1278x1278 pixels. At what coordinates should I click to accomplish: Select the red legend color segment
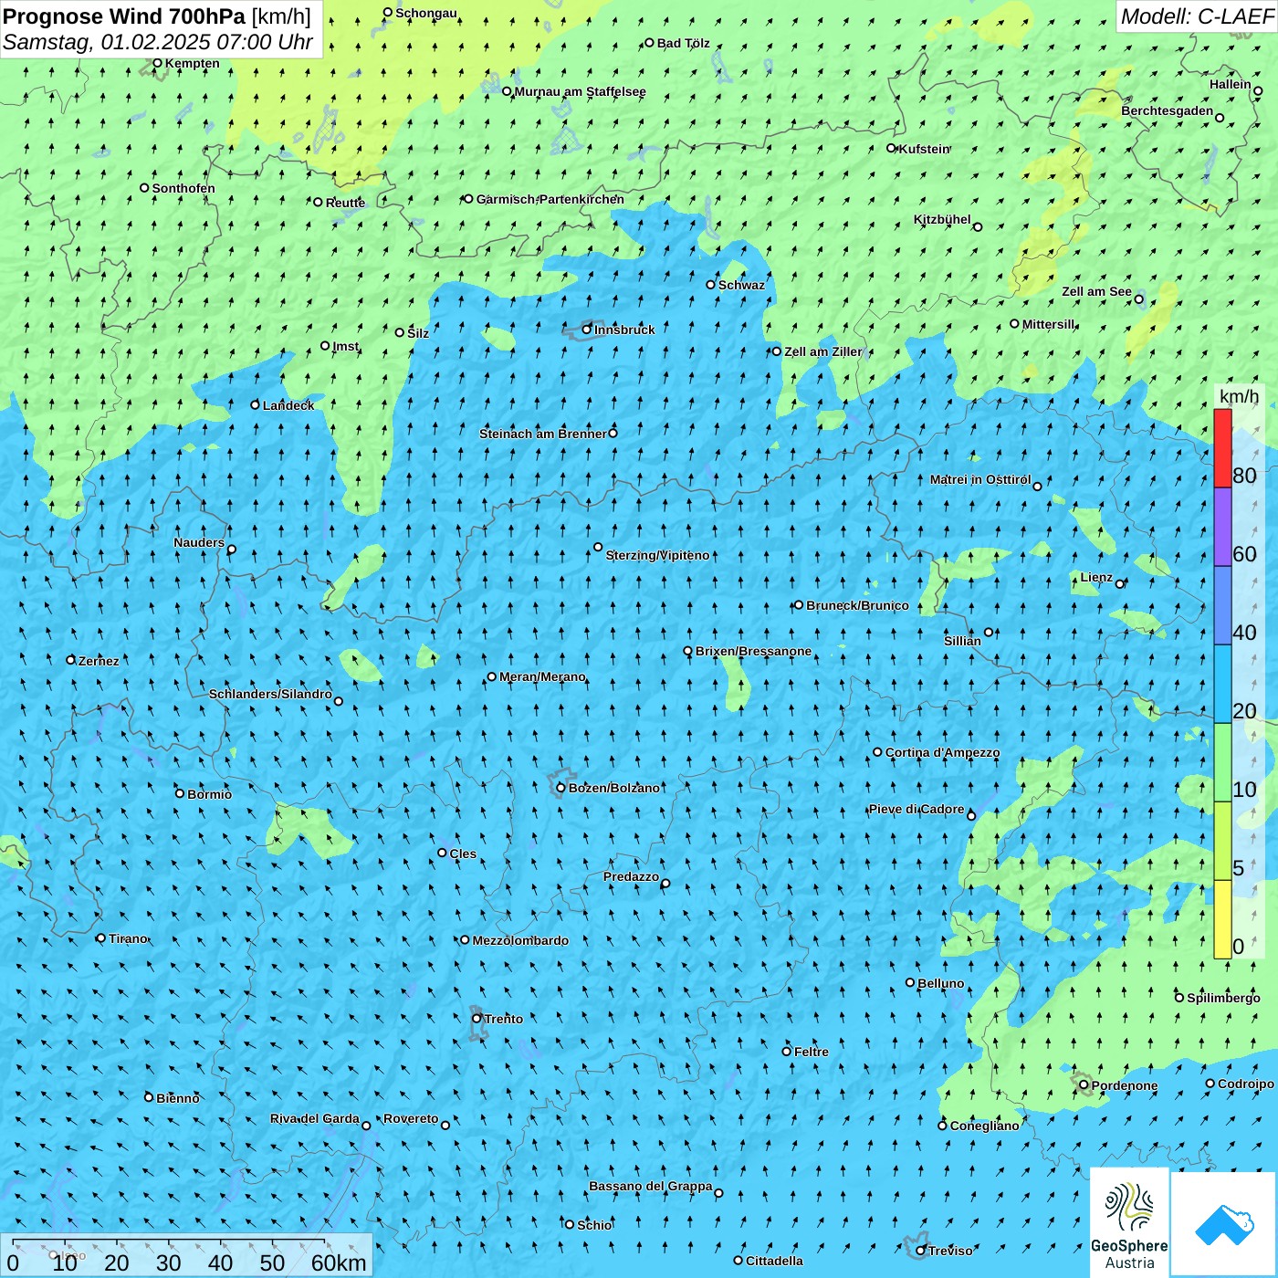pos(1222,448)
